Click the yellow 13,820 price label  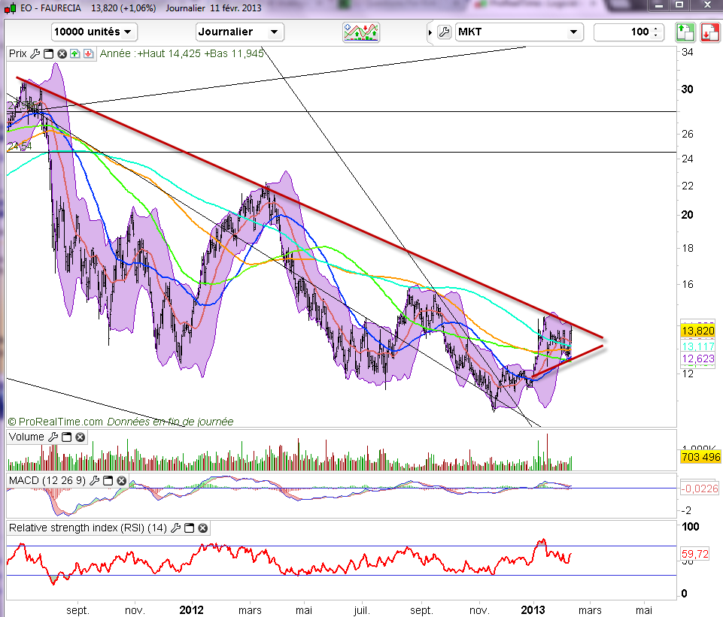pos(698,331)
